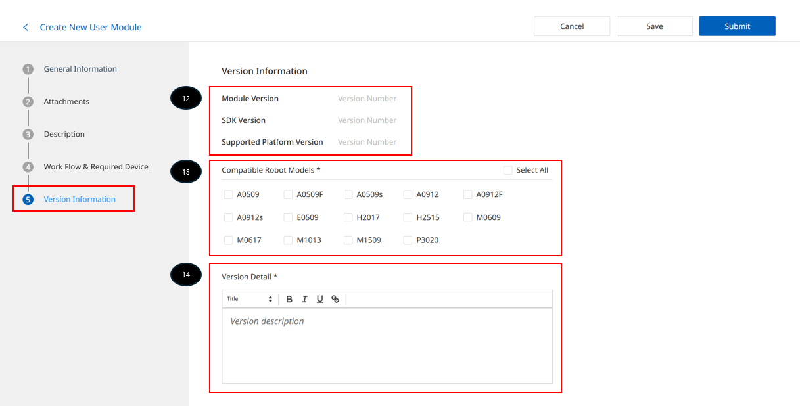Enable the Select All checkbox

(507, 170)
